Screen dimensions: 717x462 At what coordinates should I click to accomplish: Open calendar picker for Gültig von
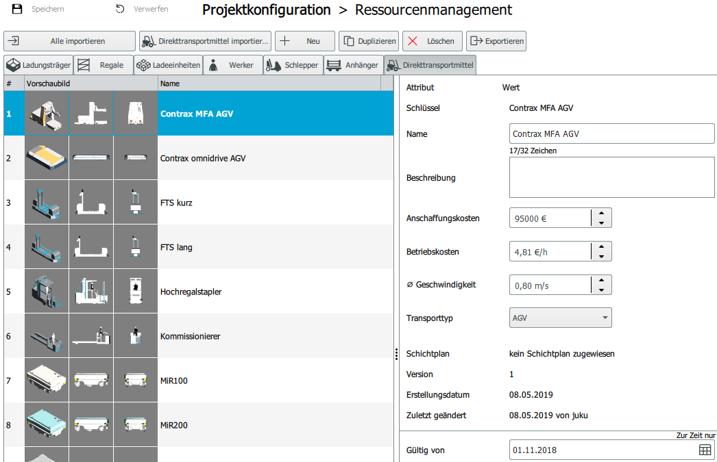tap(705, 450)
